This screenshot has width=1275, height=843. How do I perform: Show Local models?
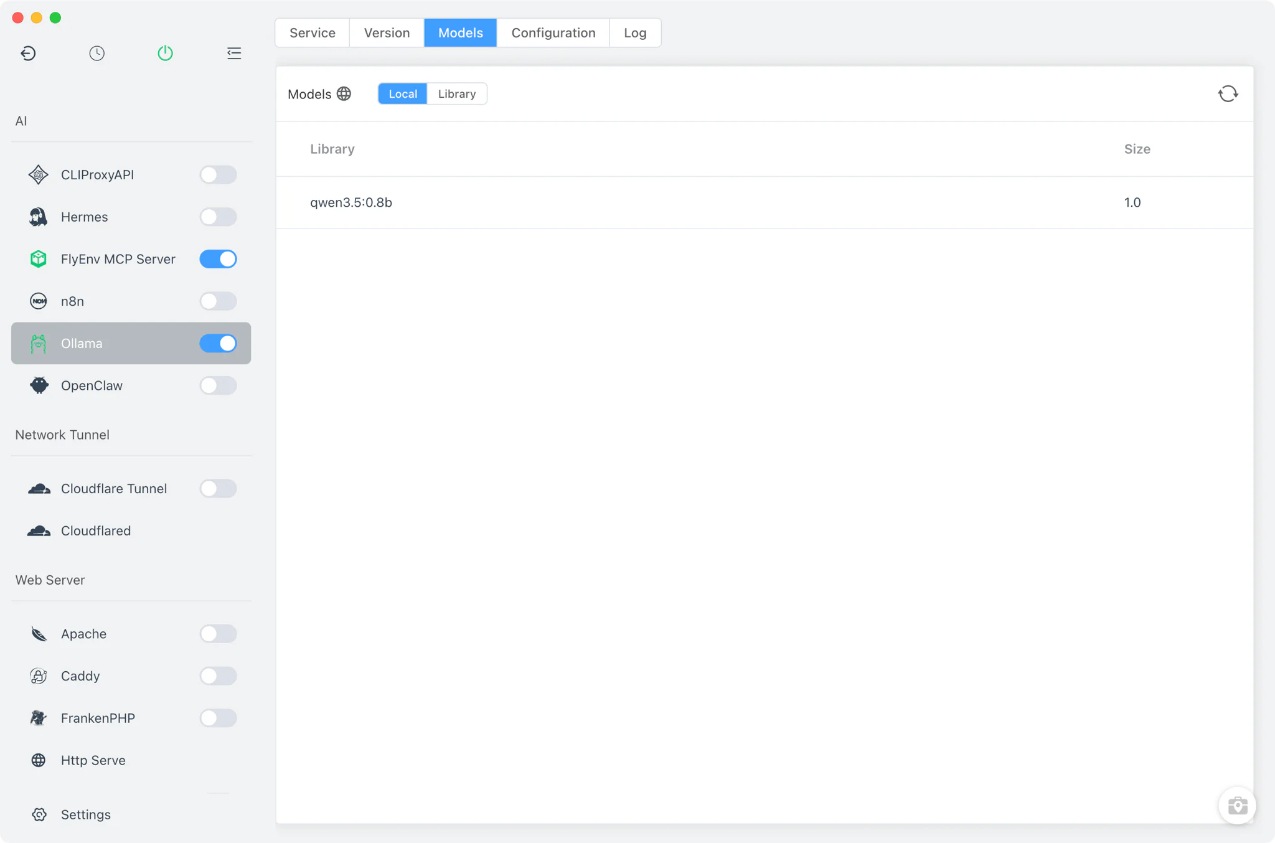pyautogui.click(x=403, y=94)
